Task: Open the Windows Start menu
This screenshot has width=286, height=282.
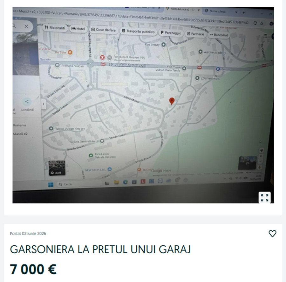Action: click(51, 184)
